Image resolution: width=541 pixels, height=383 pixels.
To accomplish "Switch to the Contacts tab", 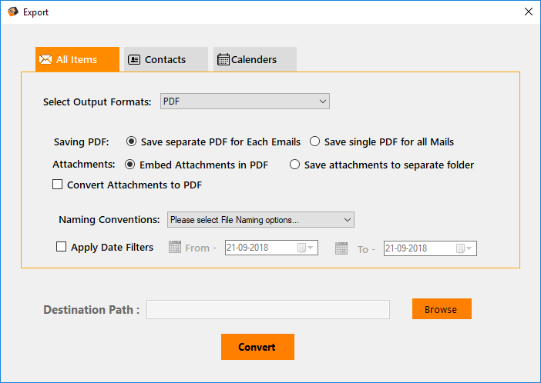I will pos(165,59).
